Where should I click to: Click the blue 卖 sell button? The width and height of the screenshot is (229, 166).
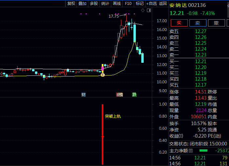[x=198, y=23]
